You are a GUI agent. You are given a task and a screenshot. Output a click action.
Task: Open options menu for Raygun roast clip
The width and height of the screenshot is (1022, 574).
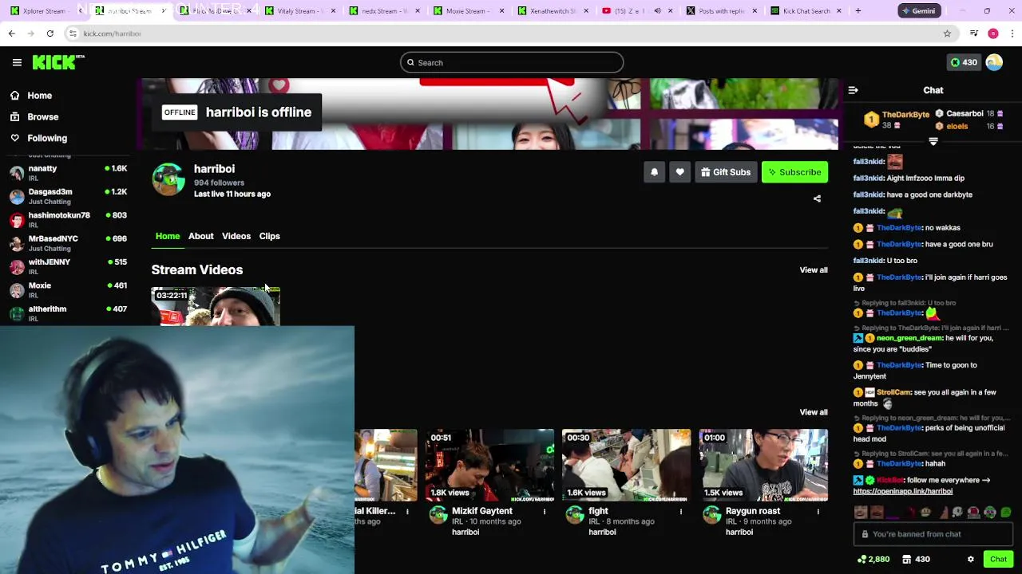818,512
